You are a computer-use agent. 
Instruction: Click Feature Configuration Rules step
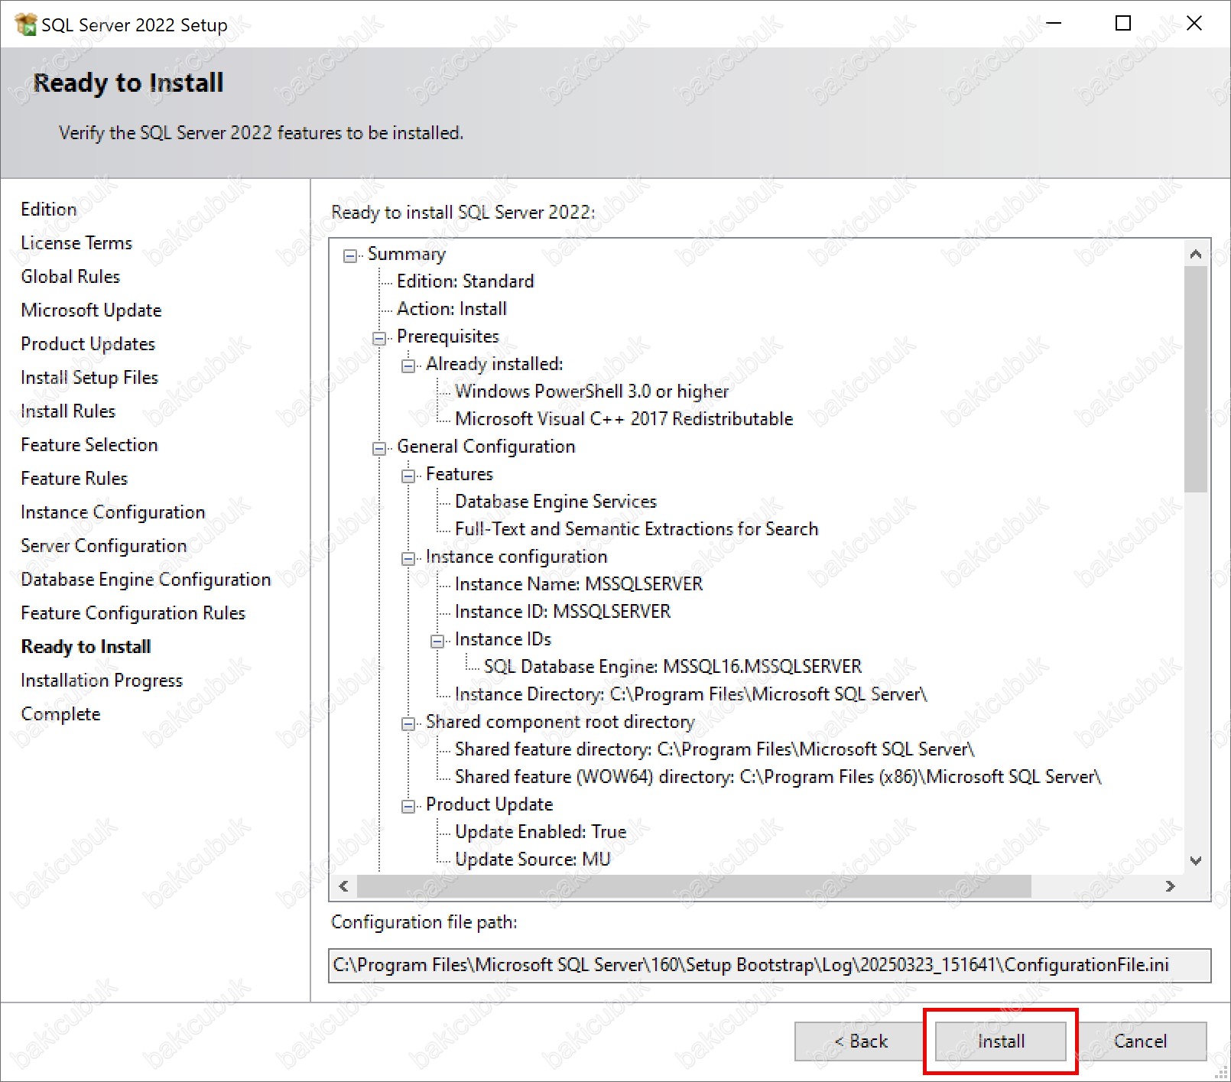click(133, 613)
